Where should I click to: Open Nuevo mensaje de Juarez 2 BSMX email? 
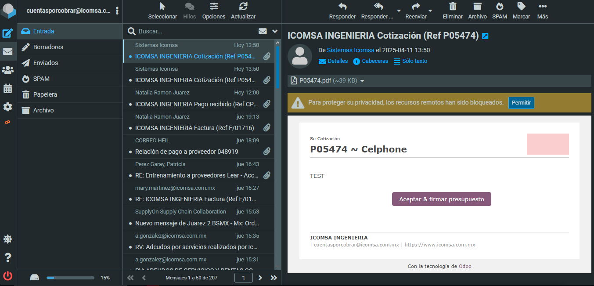pyautogui.click(x=199, y=217)
